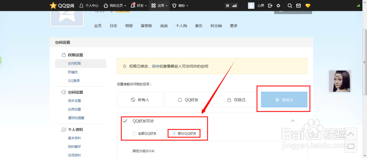Open 应用设置 in the sidebar
The width and height of the screenshot is (367, 158).
pyautogui.click(x=75, y=109)
